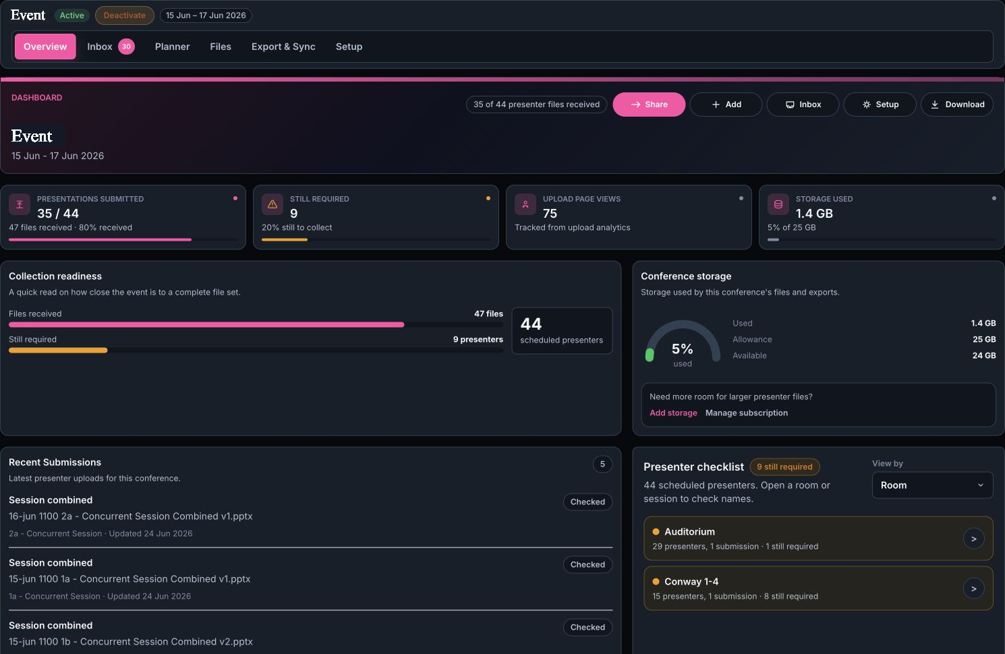Click the orange status dot beside Auditorium
The image size is (1005, 654).
click(x=656, y=532)
